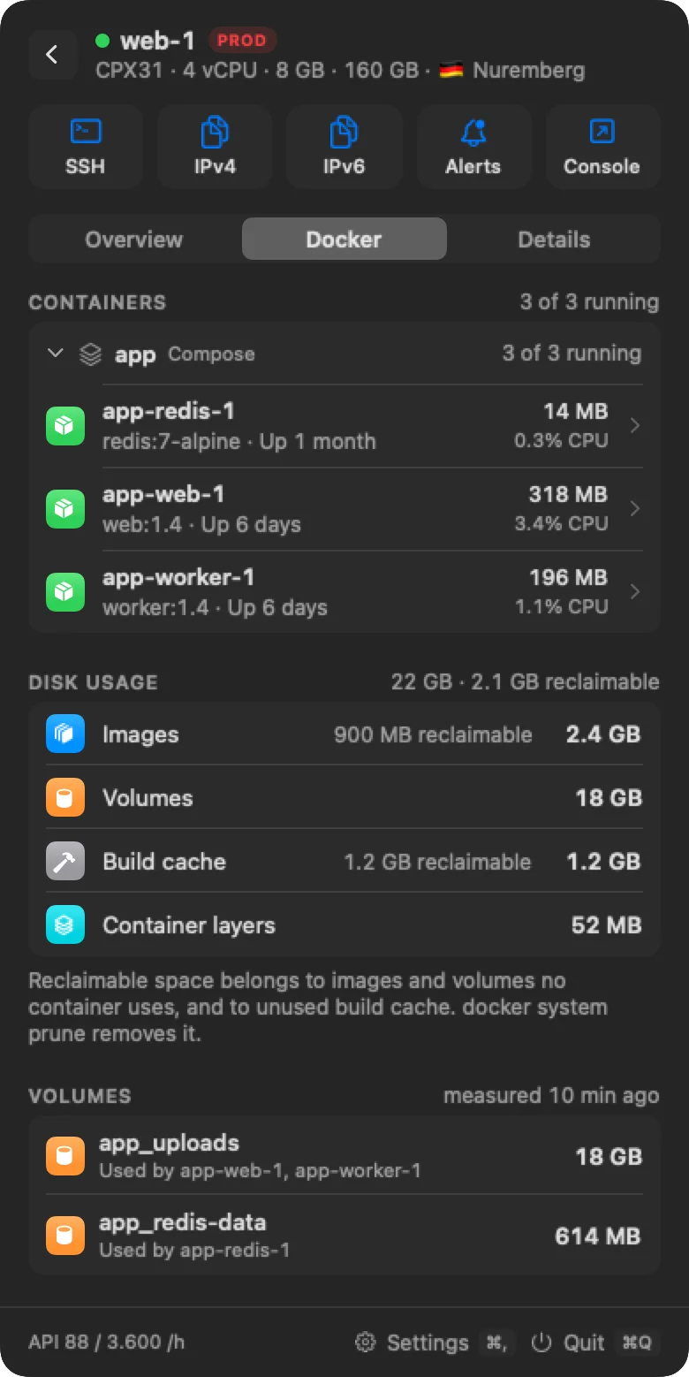Screen dimensions: 689x1377
Task: Switch to the Details tab
Action: [554, 240]
